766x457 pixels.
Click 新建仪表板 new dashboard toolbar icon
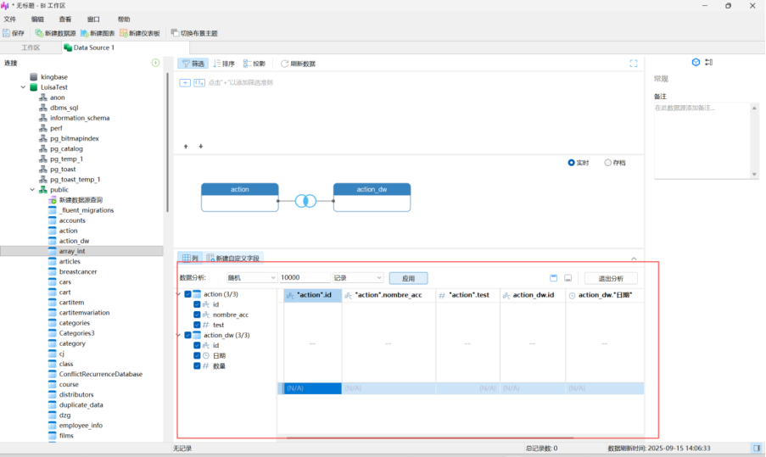[x=123, y=33]
